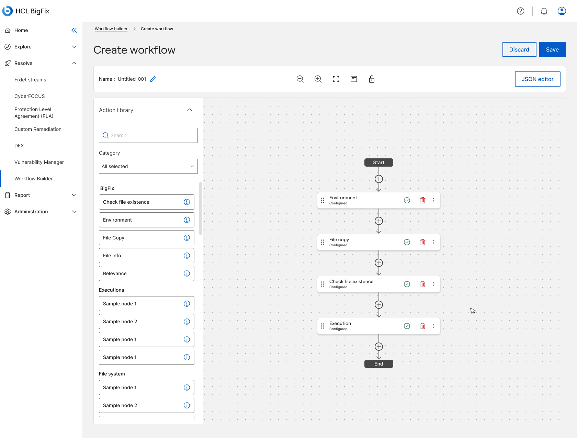
Task: Go to Home in sidebar
Action: pyautogui.click(x=21, y=30)
